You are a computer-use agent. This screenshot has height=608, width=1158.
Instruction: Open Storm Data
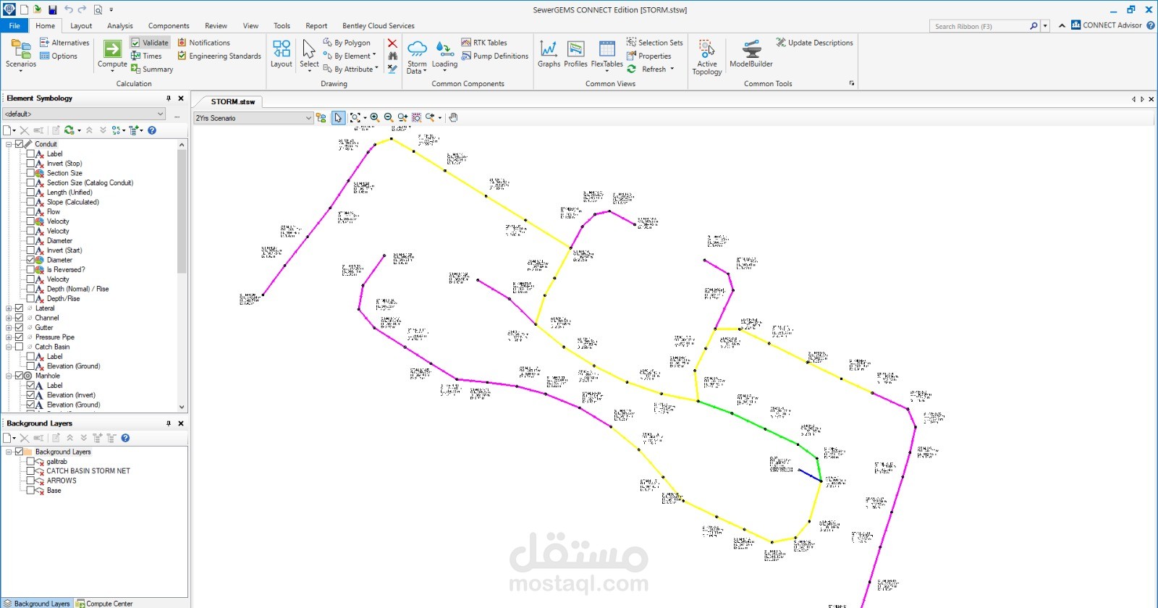(x=417, y=56)
